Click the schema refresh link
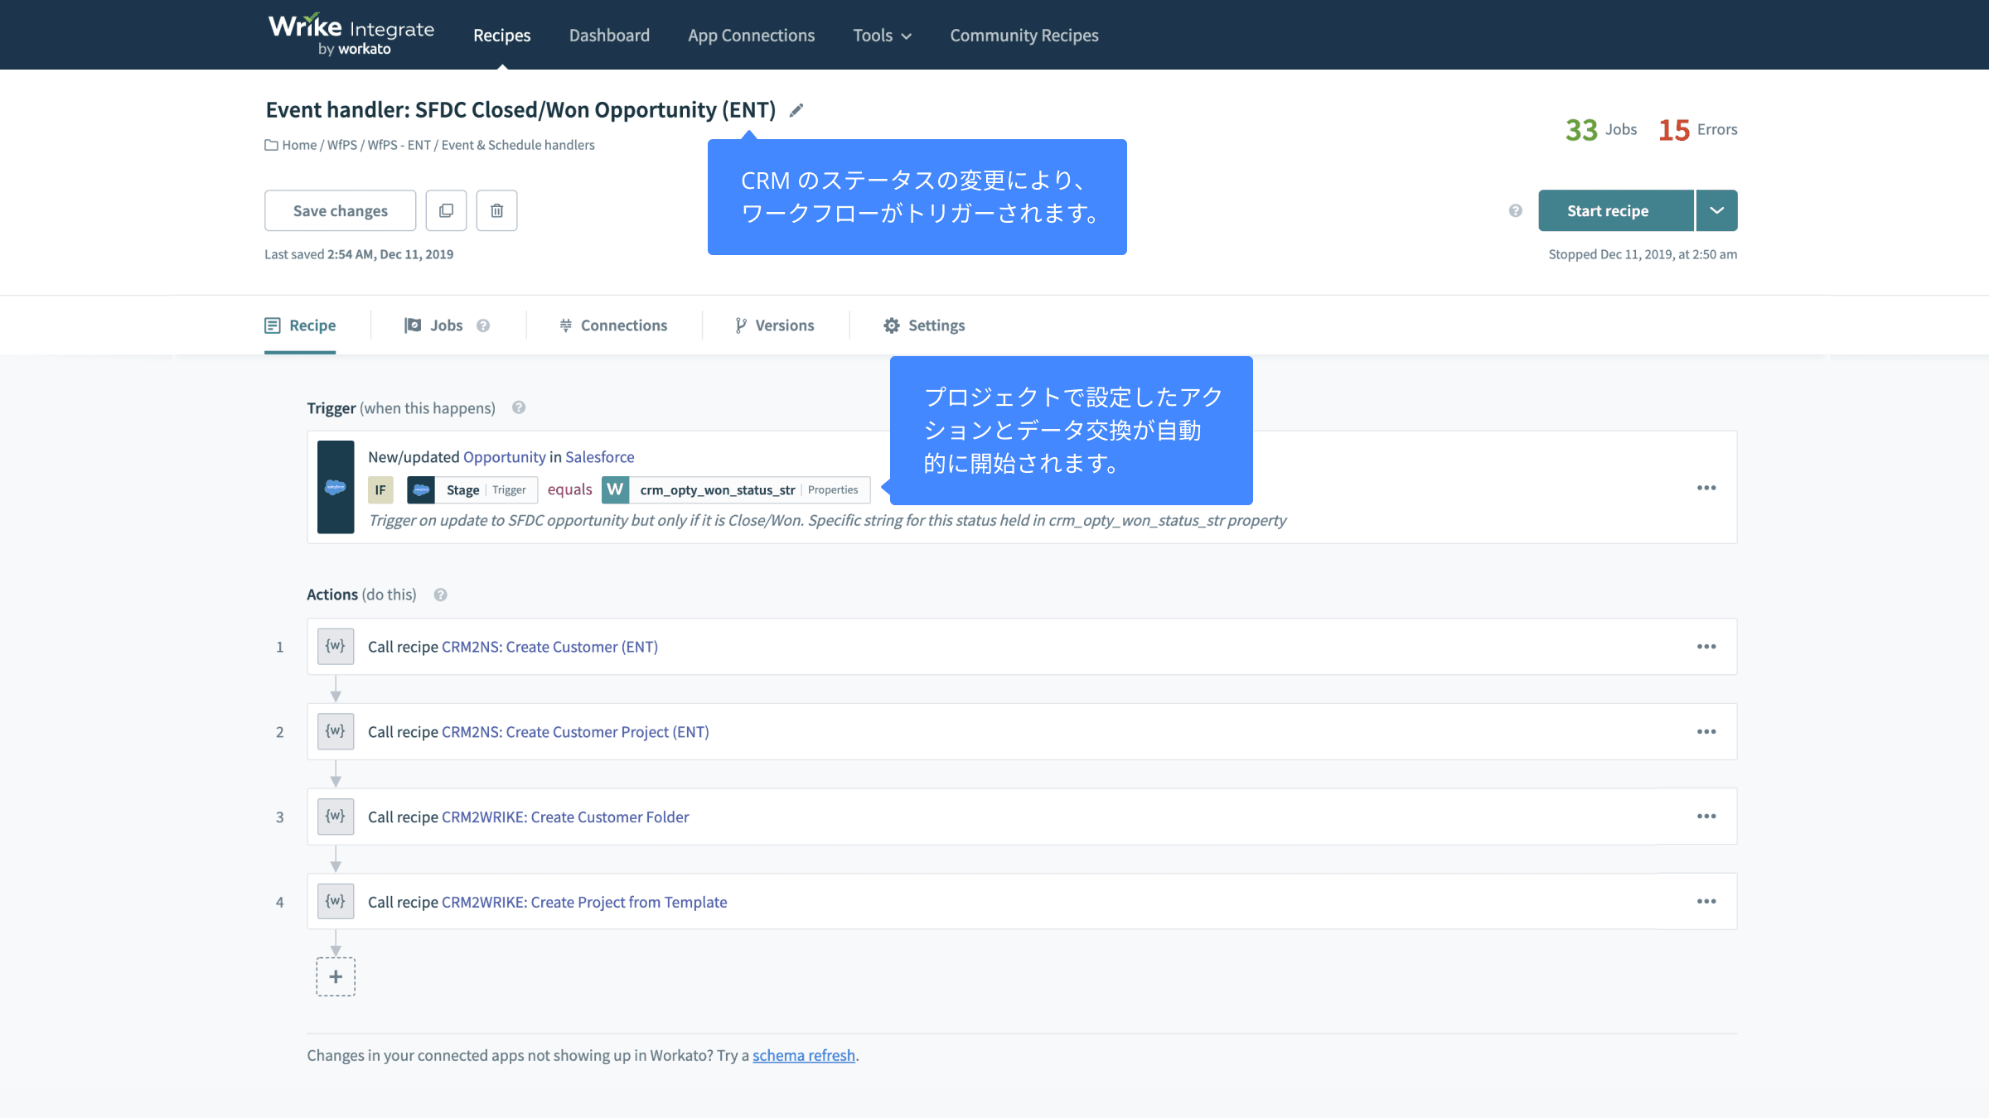Screen dimensions: 1989x1118 (804, 1055)
